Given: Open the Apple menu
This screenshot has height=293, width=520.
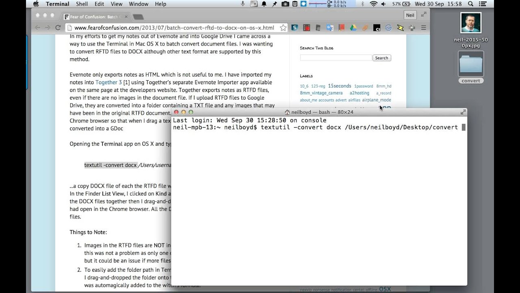Looking at the screenshot, I should (36, 4).
